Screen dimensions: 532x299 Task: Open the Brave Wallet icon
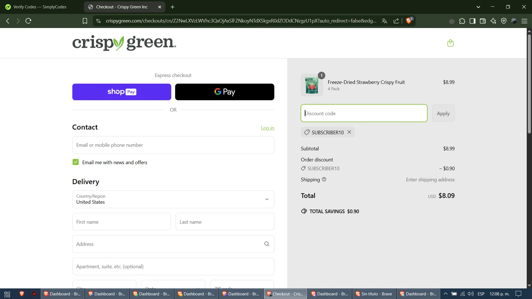[483, 21]
